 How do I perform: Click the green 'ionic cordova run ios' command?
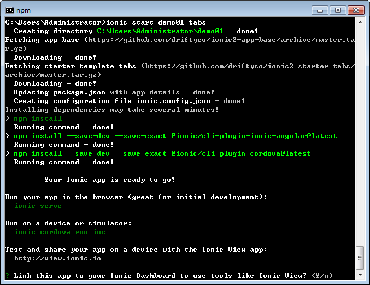click(x=60, y=232)
